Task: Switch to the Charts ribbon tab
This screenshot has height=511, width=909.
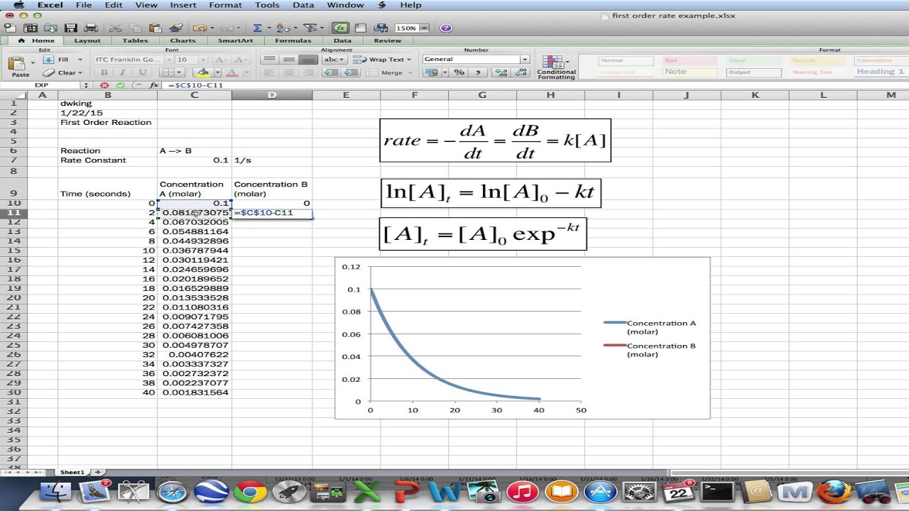Action: point(183,40)
